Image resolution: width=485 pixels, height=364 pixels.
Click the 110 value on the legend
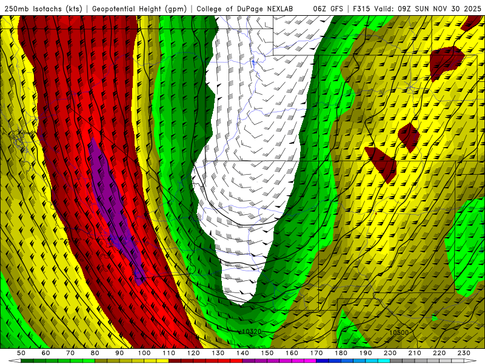pos(169,353)
